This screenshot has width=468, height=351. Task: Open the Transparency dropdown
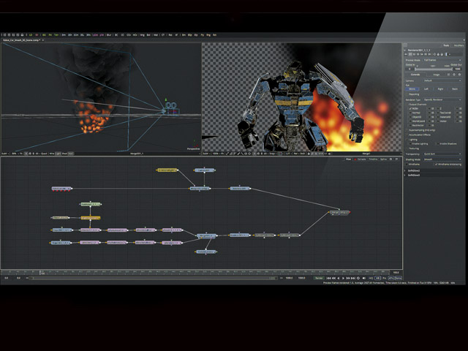442,154
